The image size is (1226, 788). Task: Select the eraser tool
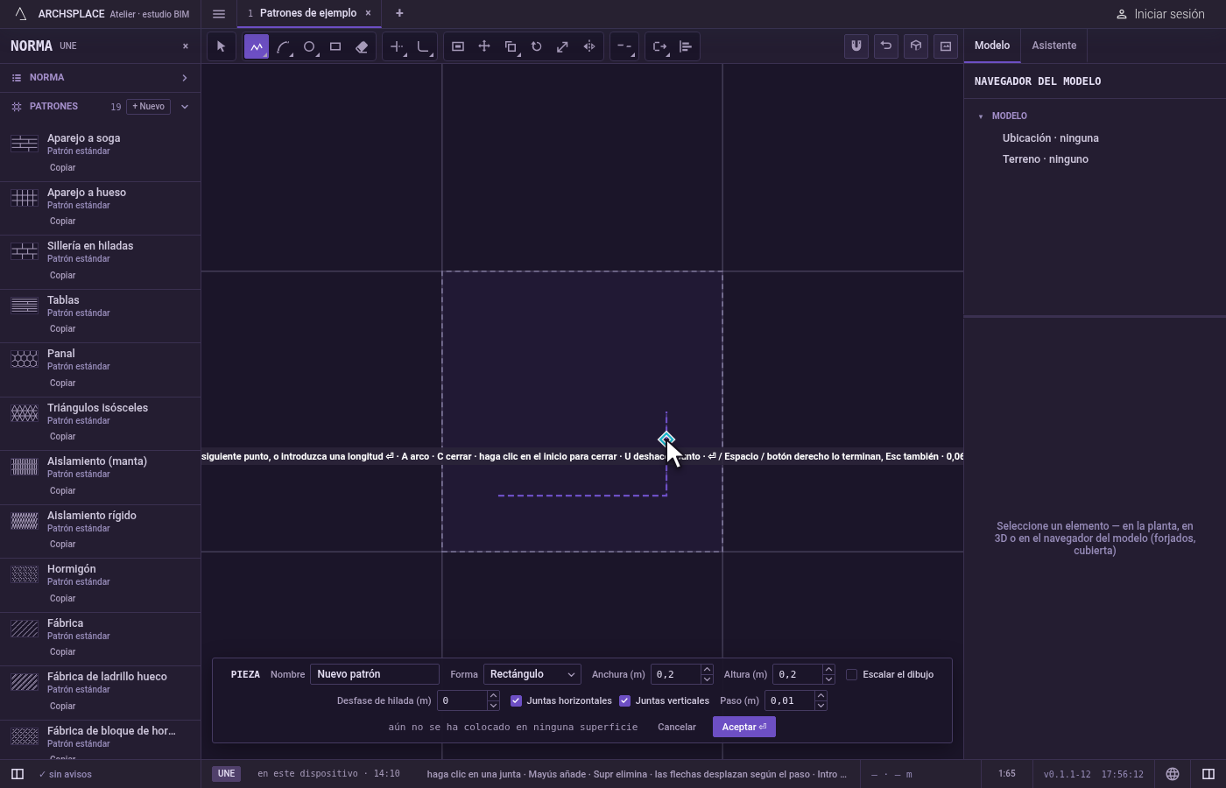pos(362,46)
